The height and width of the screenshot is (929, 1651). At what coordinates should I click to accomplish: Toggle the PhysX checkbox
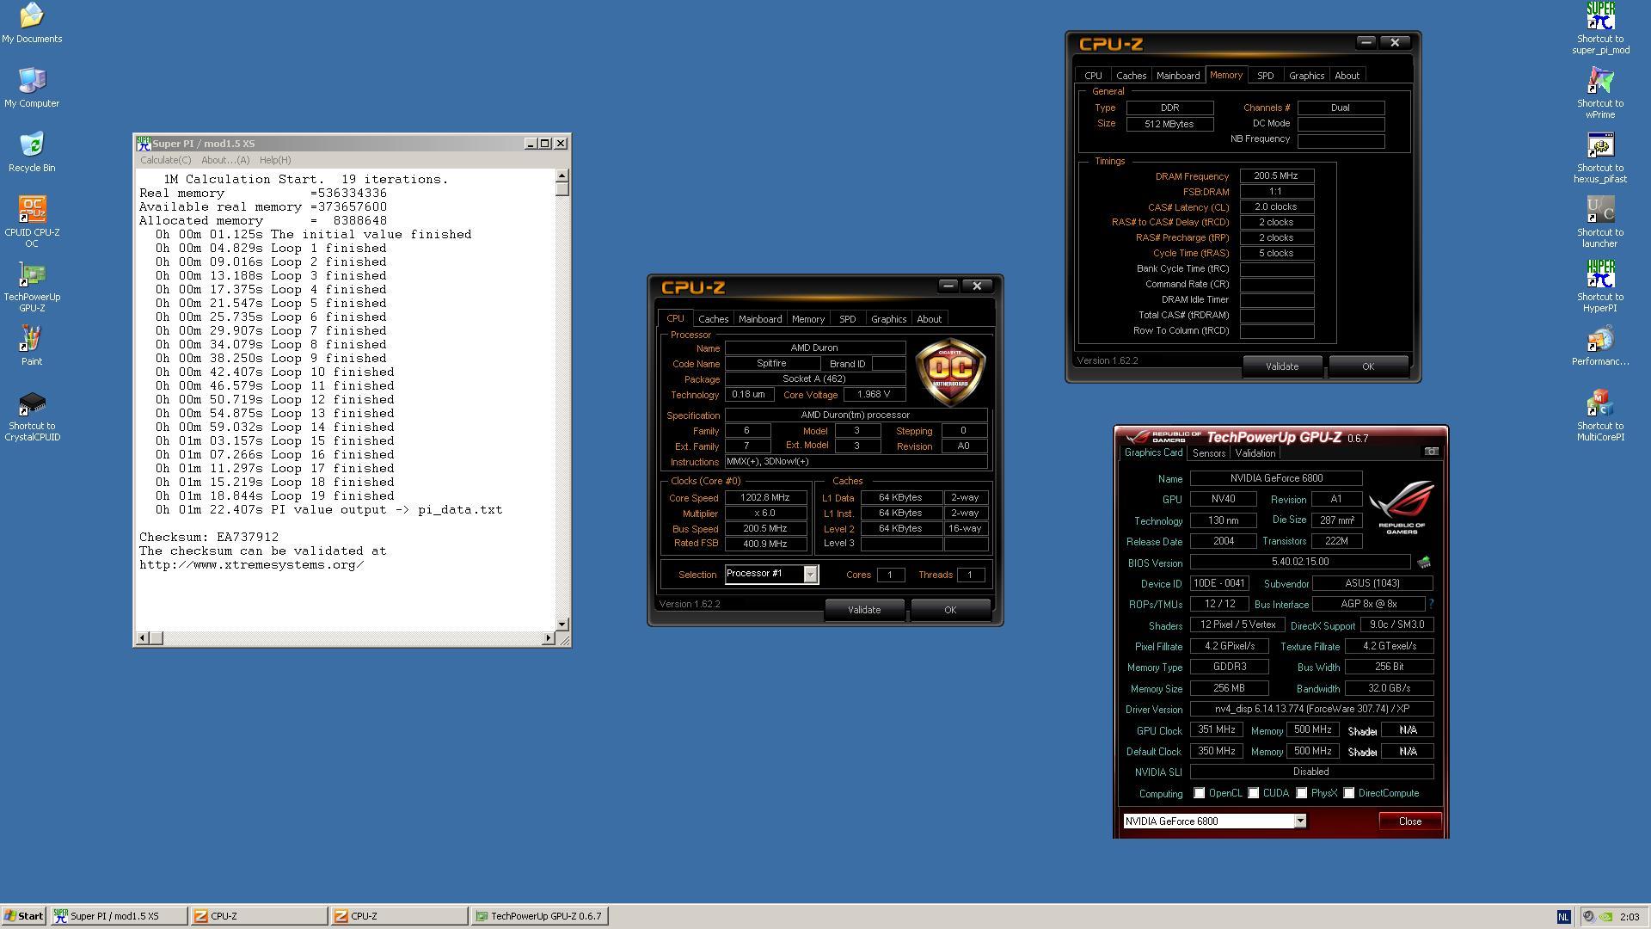(x=1301, y=793)
